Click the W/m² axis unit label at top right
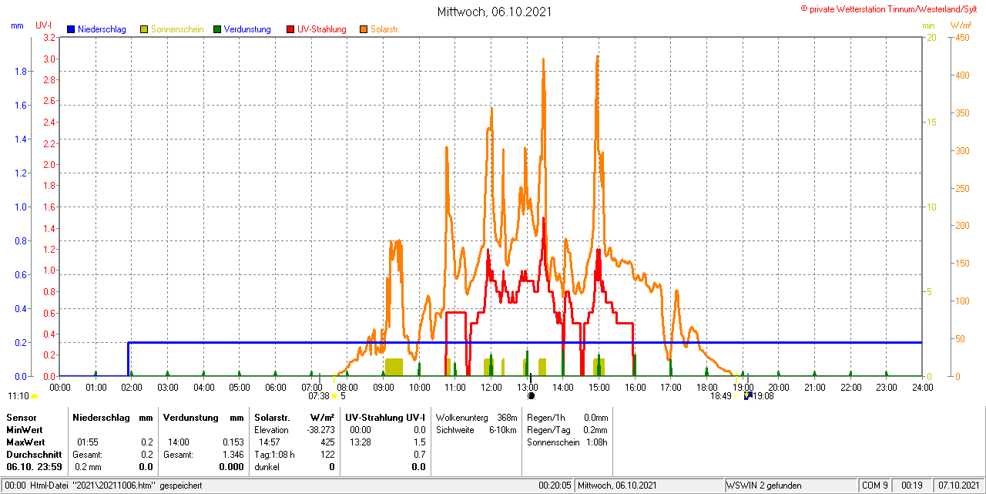The width and height of the screenshot is (986, 494). (961, 25)
